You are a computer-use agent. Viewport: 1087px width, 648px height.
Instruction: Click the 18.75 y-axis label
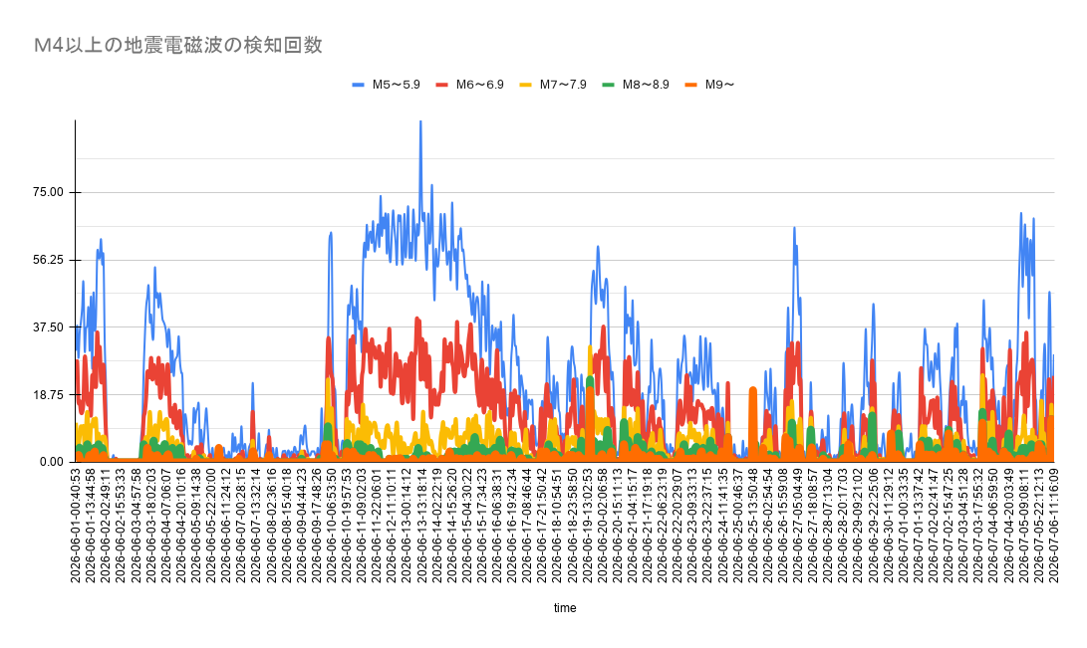tap(48, 395)
